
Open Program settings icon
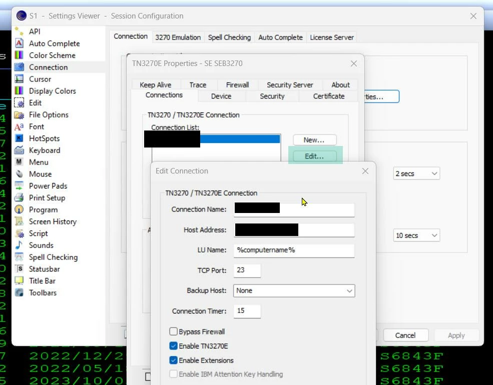click(19, 209)
